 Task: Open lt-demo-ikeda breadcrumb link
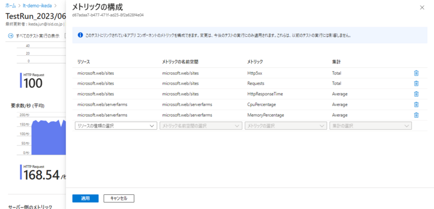37,5
